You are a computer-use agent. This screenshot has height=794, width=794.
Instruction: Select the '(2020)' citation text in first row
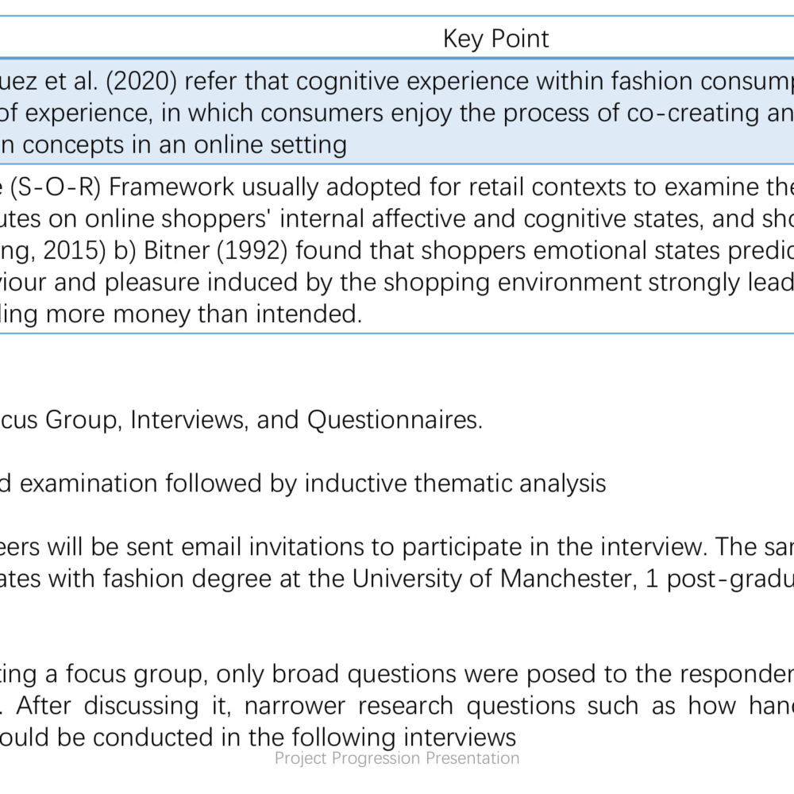pos(141,82)
